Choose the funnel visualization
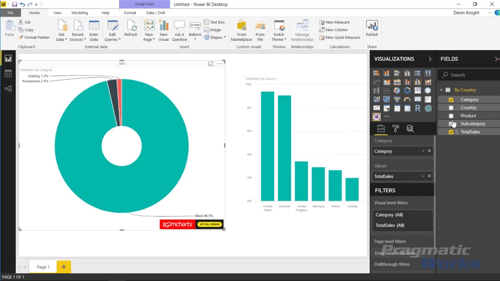Image resolution: width=500 pixels, height=281 pixels. pyautogui.click(x=397, y=99)
